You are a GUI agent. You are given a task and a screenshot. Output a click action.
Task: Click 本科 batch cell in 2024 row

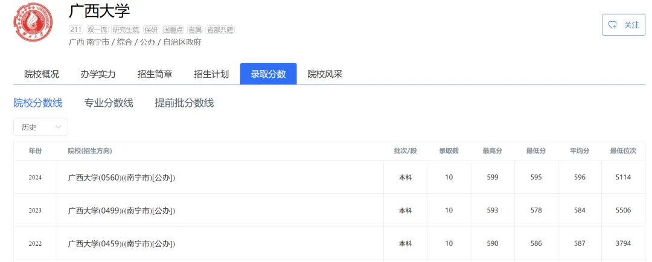click(406, 177)
